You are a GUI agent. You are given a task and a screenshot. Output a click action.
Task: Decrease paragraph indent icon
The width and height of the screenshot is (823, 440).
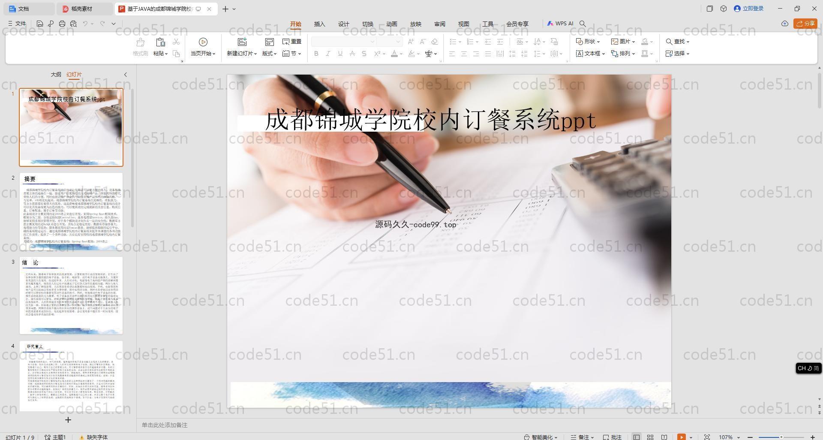tap(488, 42)
